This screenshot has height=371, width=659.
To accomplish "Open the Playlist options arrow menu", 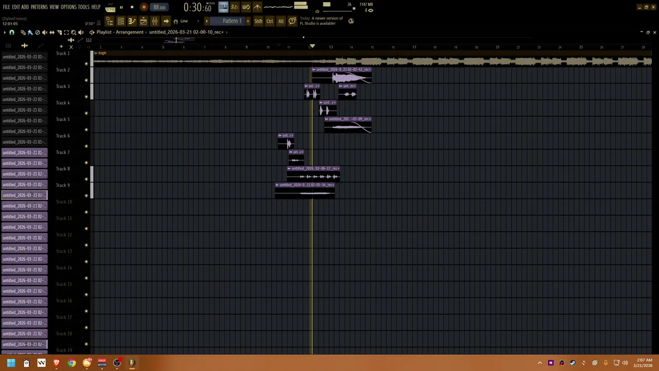I will (5, 32).
